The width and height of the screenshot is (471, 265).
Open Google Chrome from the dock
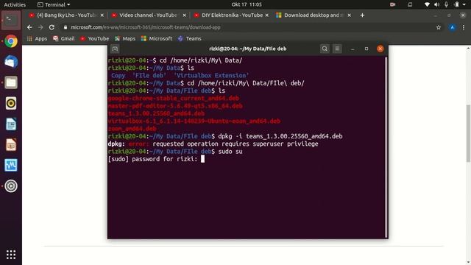11,41
